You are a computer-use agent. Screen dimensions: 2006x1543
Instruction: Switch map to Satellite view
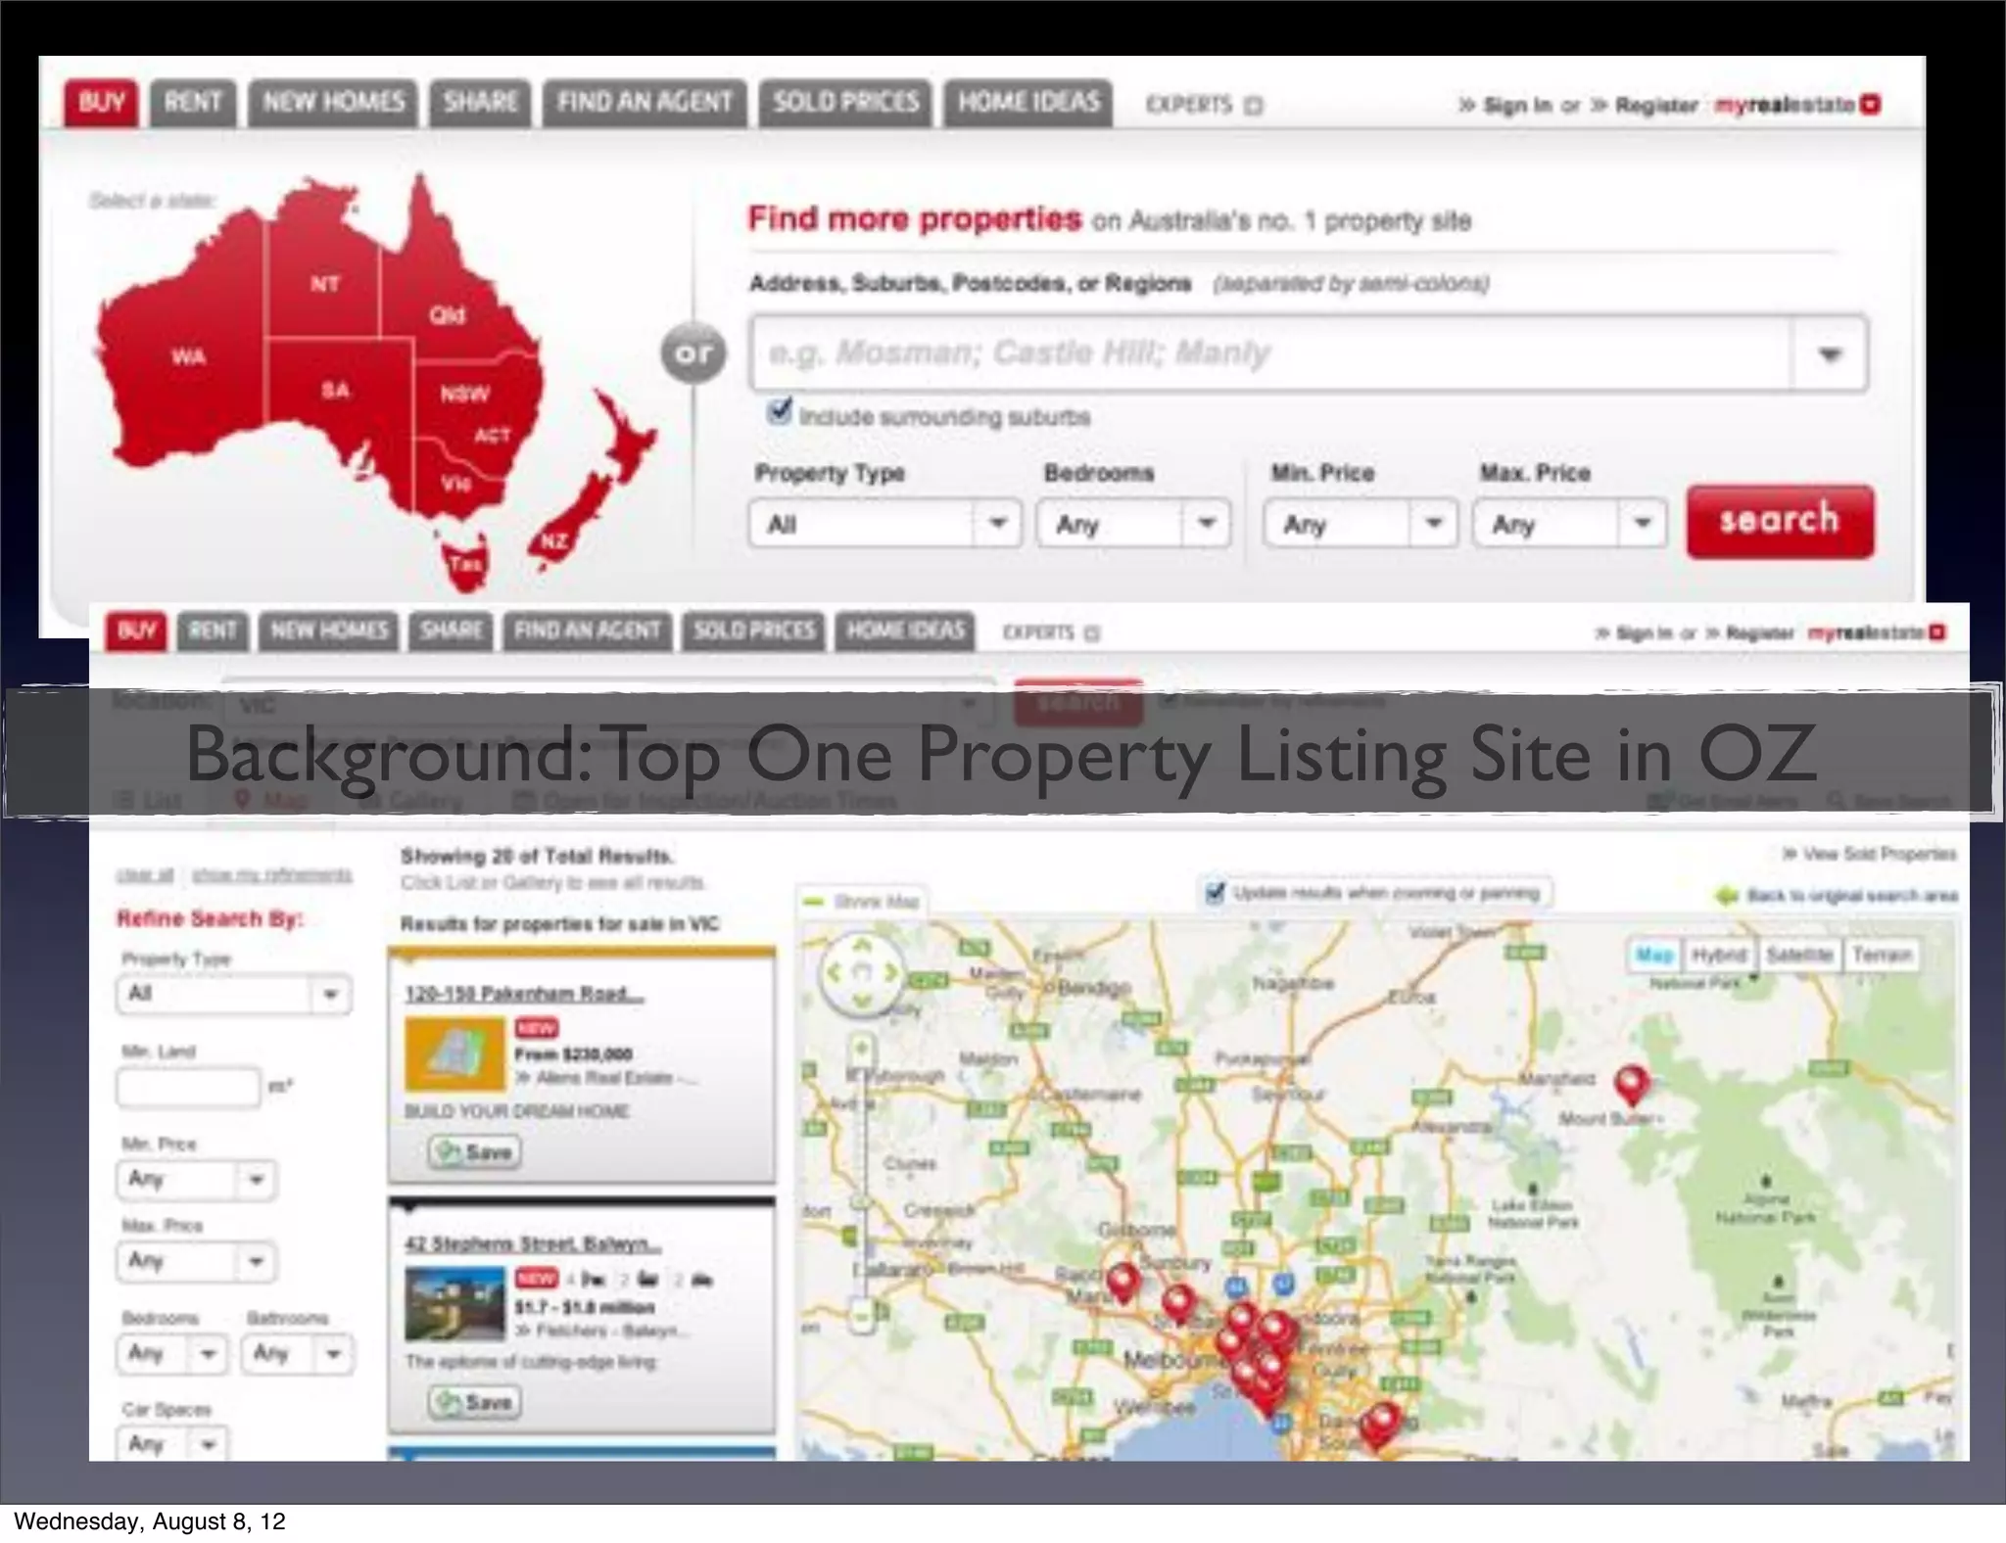tap(1798, 955)
